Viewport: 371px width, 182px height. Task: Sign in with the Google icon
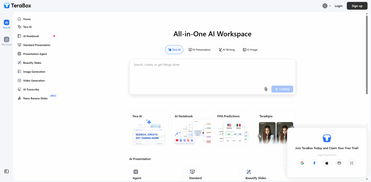(x=302, y=163)
